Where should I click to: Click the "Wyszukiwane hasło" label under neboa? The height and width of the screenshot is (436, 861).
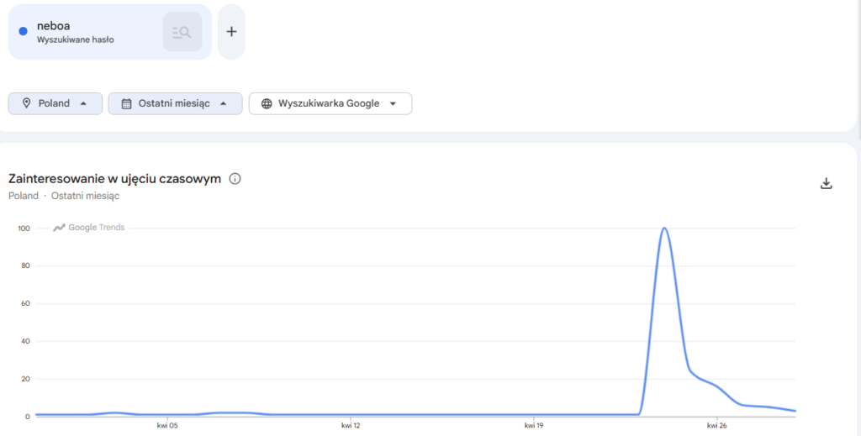coord(76,39)
